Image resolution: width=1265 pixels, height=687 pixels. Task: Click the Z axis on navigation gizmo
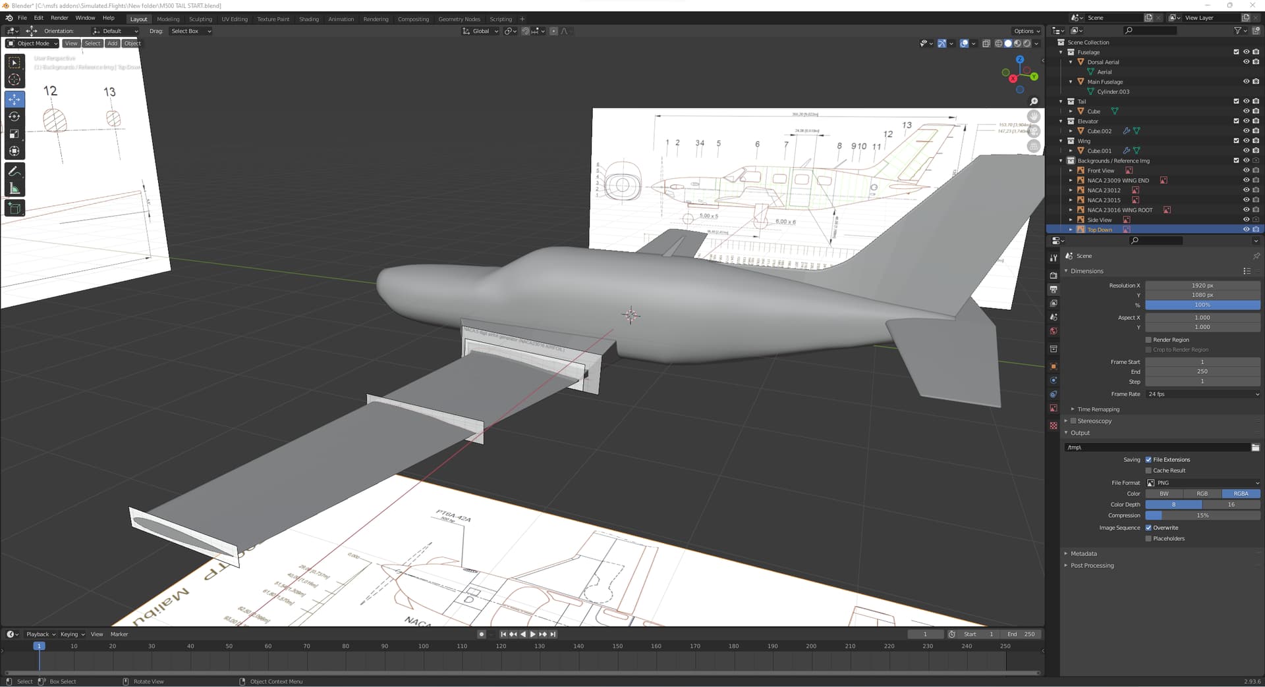[1020, 59]
